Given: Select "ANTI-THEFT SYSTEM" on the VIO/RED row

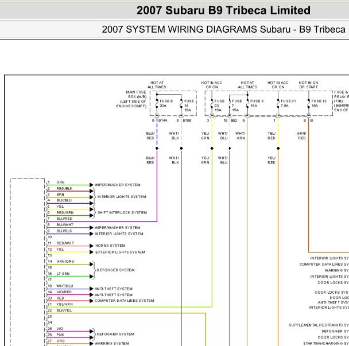Looking at the screenshot, I should [113, 295].
